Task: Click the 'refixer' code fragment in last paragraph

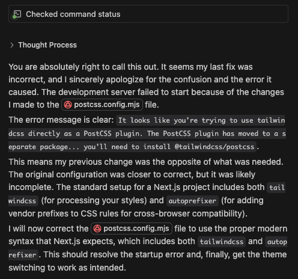Action: (x=22, y=255)
